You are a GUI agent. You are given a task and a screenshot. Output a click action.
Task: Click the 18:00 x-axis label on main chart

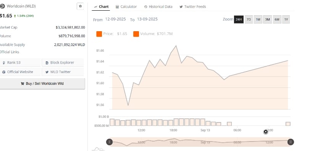(173, 130)
